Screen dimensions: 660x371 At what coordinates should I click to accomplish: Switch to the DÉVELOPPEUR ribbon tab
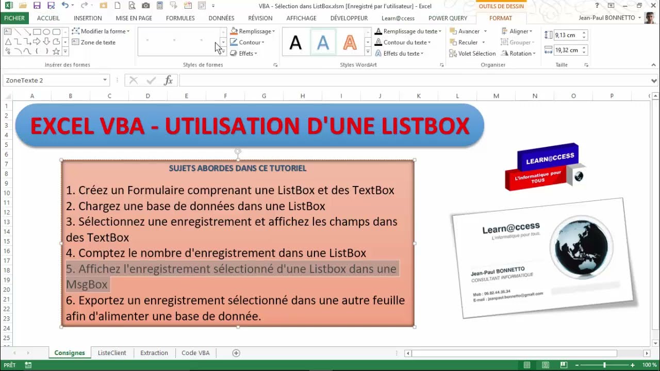tap(349, 18)
